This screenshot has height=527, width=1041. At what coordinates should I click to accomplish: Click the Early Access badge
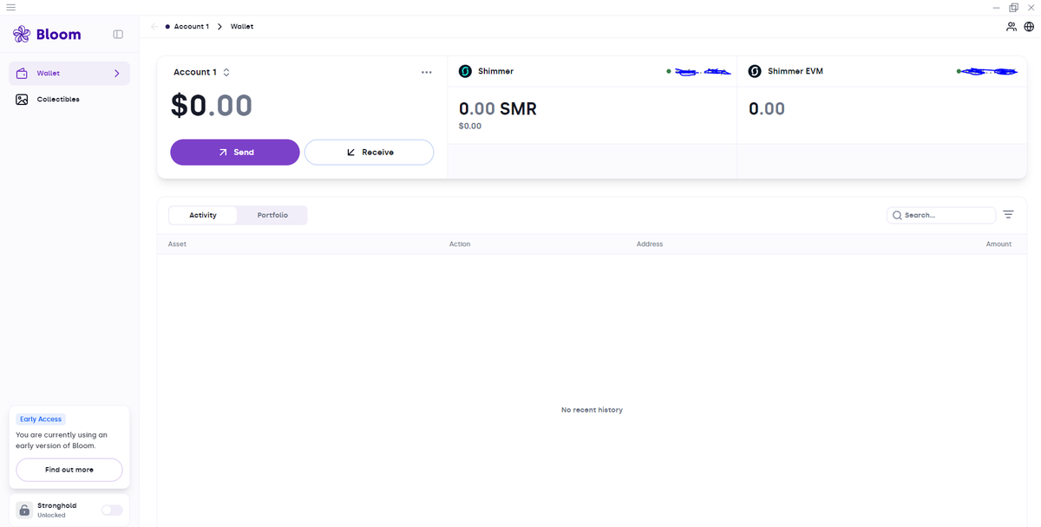click(41, 420)
